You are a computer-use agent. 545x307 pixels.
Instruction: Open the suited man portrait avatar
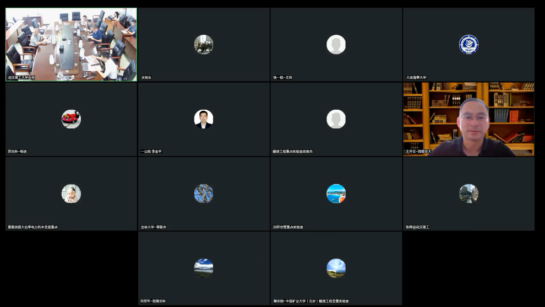[204, 119]
